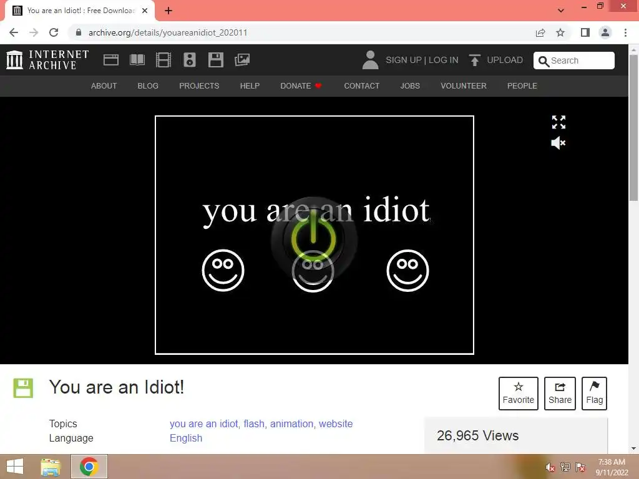
Task: Click the upload arrow icon
Action: [474, 60]
